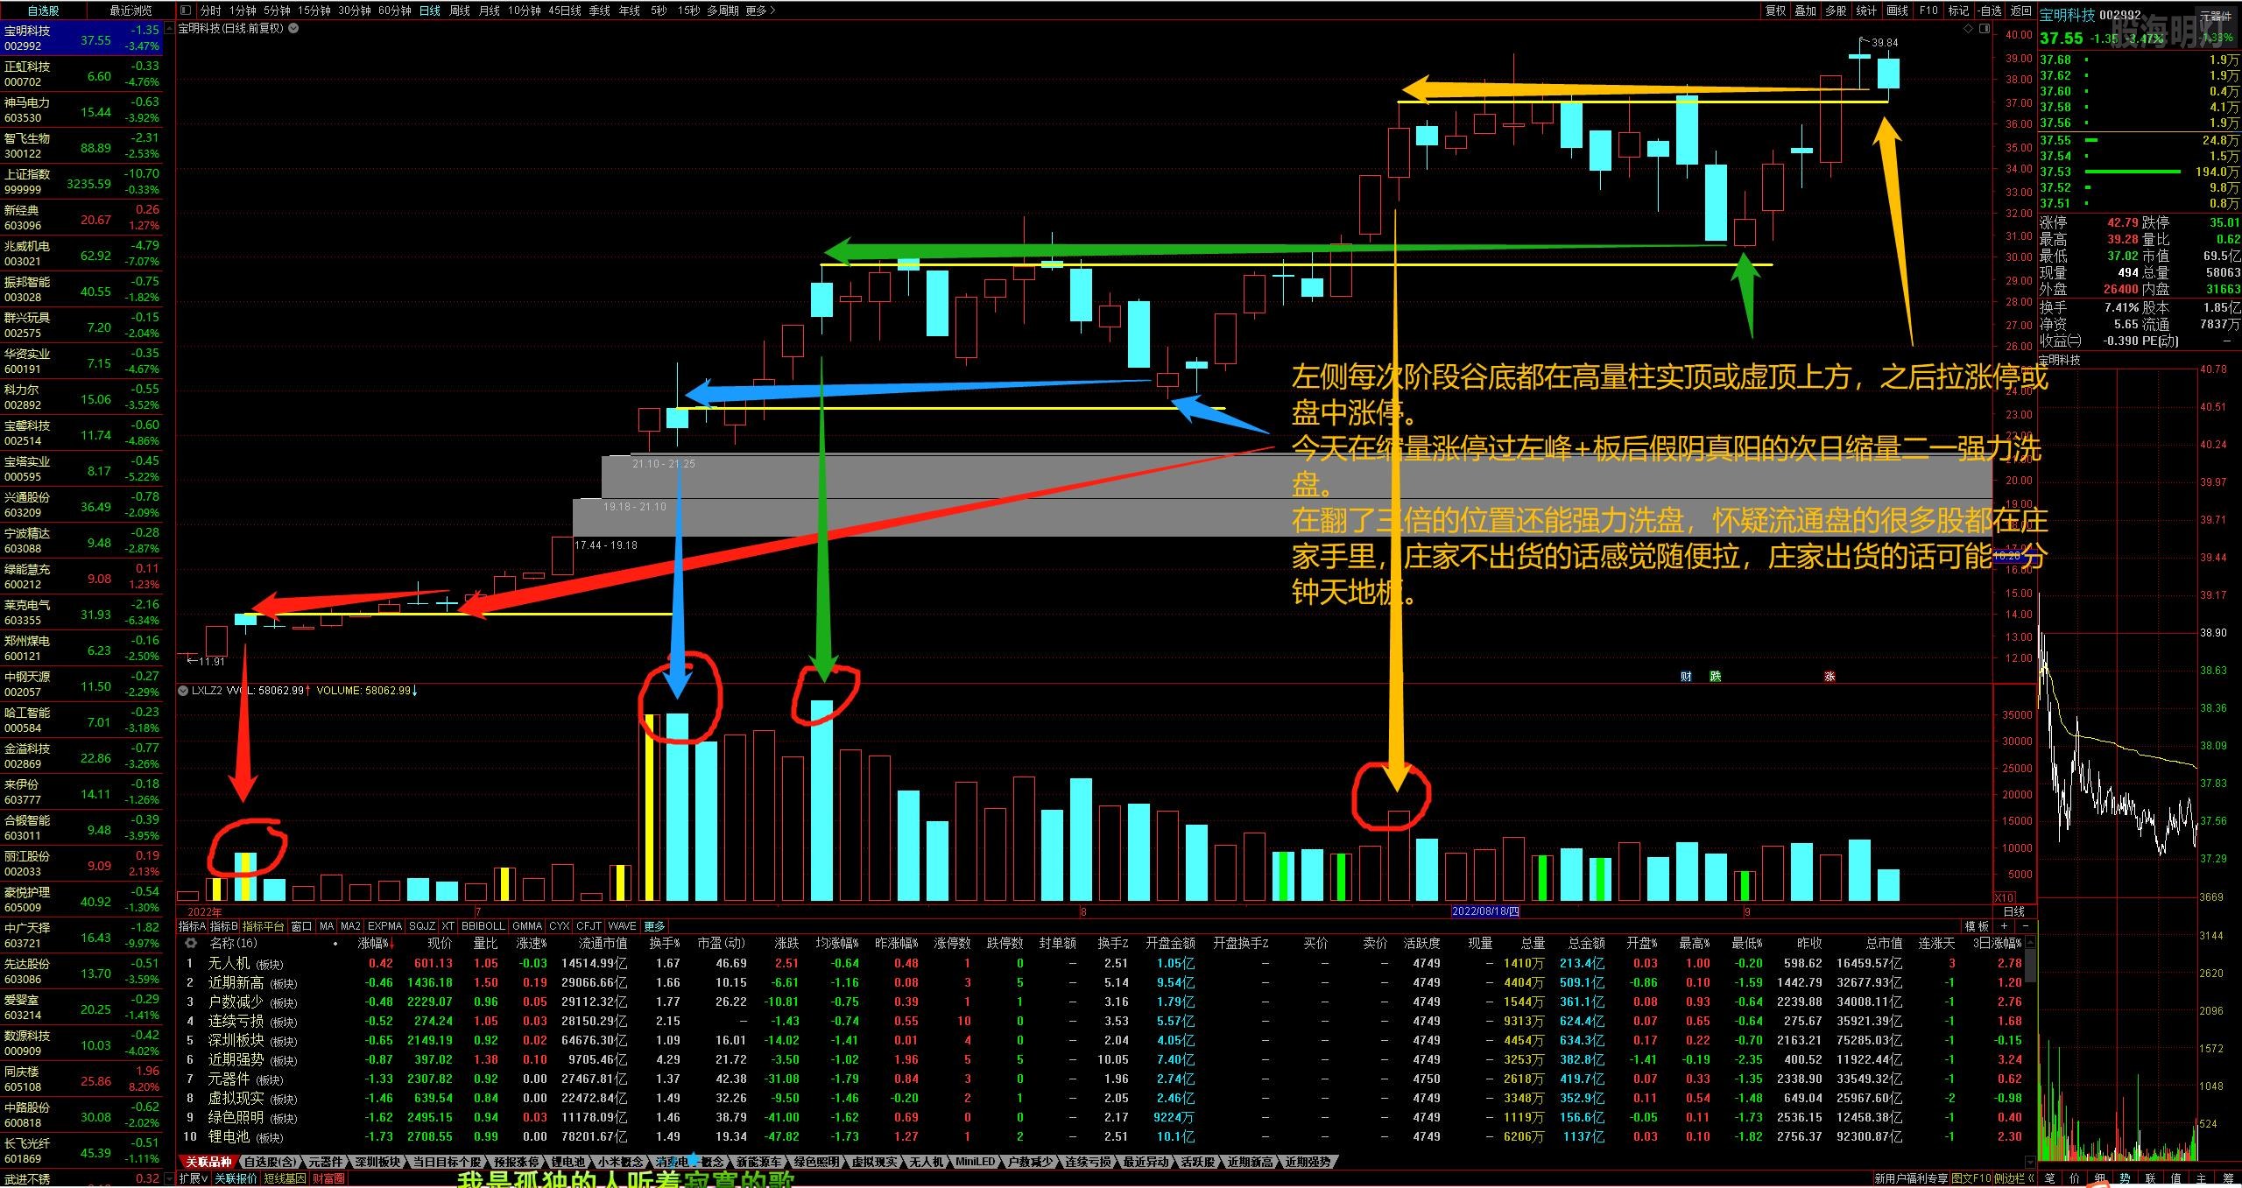Click the diamond icon at chart top-right

click(1969, 28)
